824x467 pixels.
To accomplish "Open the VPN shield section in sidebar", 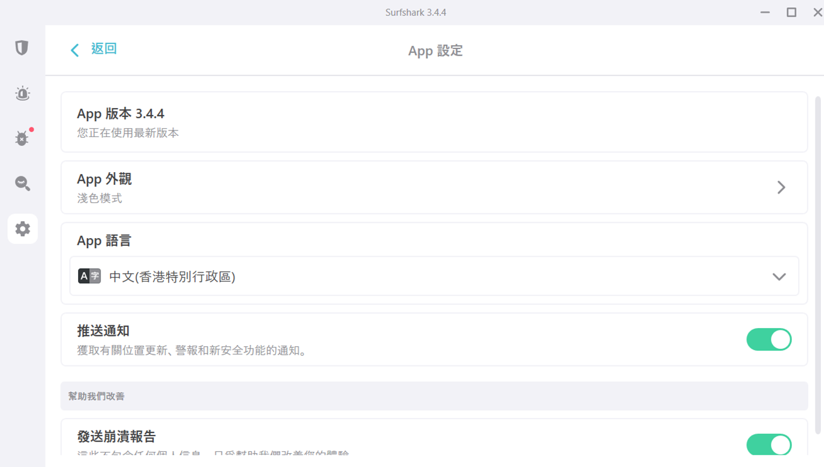I will tap(22, 48).
